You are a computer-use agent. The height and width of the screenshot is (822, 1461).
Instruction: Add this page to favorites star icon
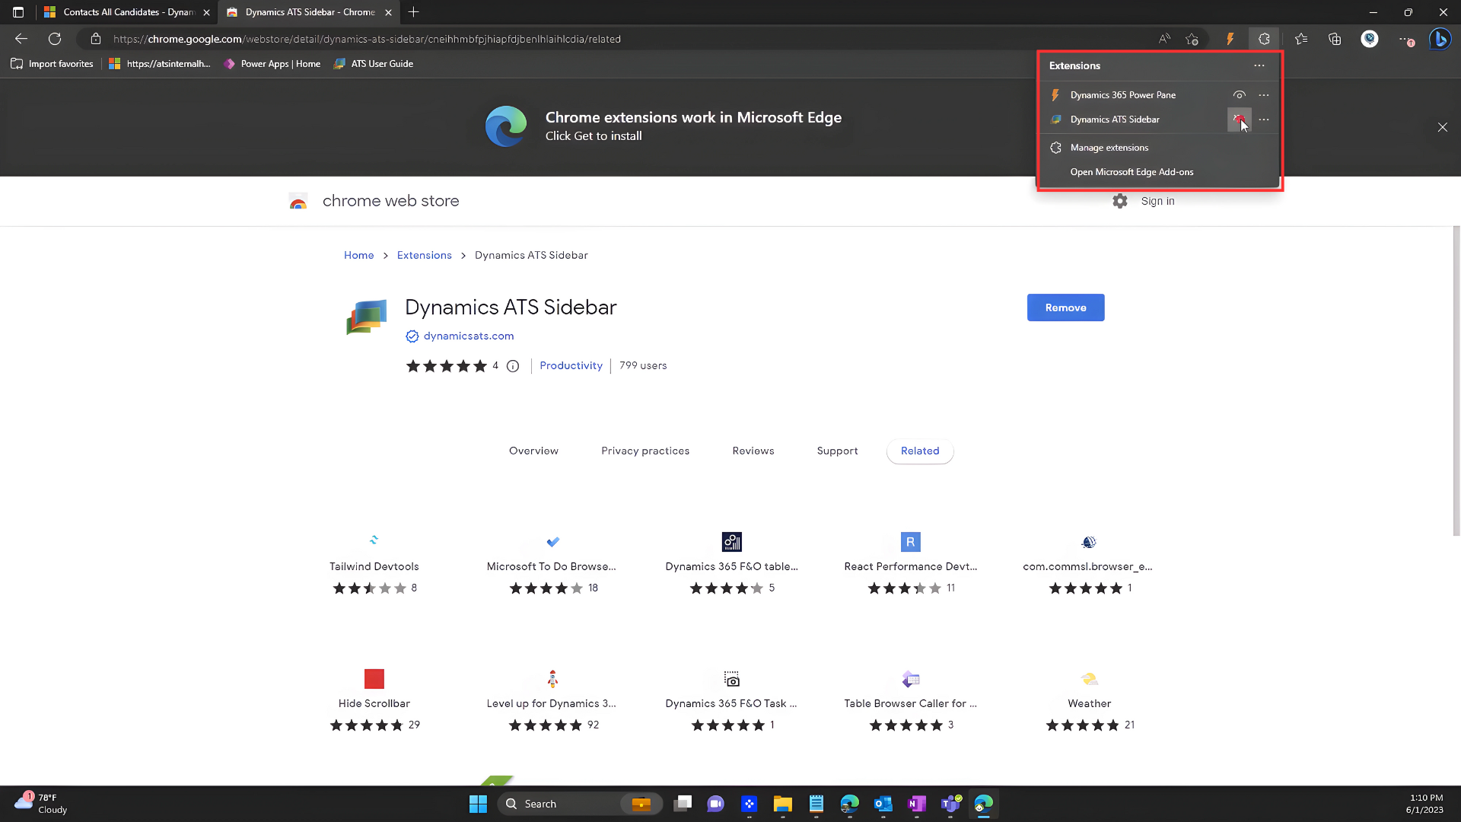coord(1192,39)
